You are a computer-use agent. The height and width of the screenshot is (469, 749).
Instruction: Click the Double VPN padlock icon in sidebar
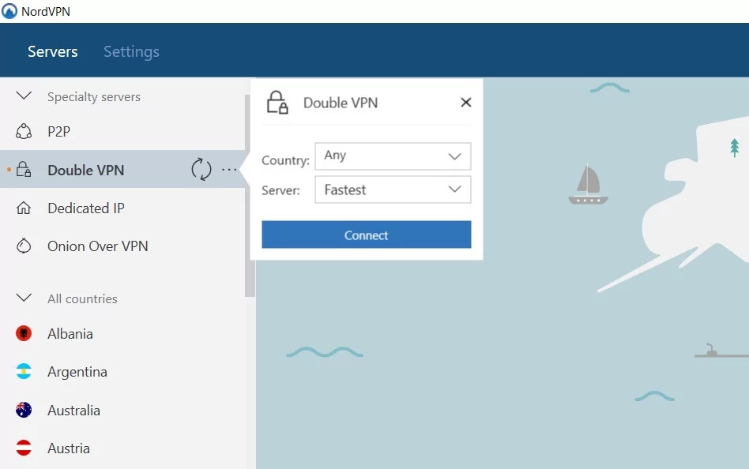pos(24,170)
